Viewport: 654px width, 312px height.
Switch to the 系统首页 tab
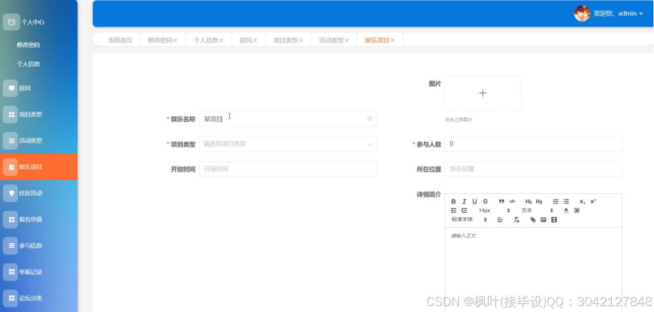(120, 40)
